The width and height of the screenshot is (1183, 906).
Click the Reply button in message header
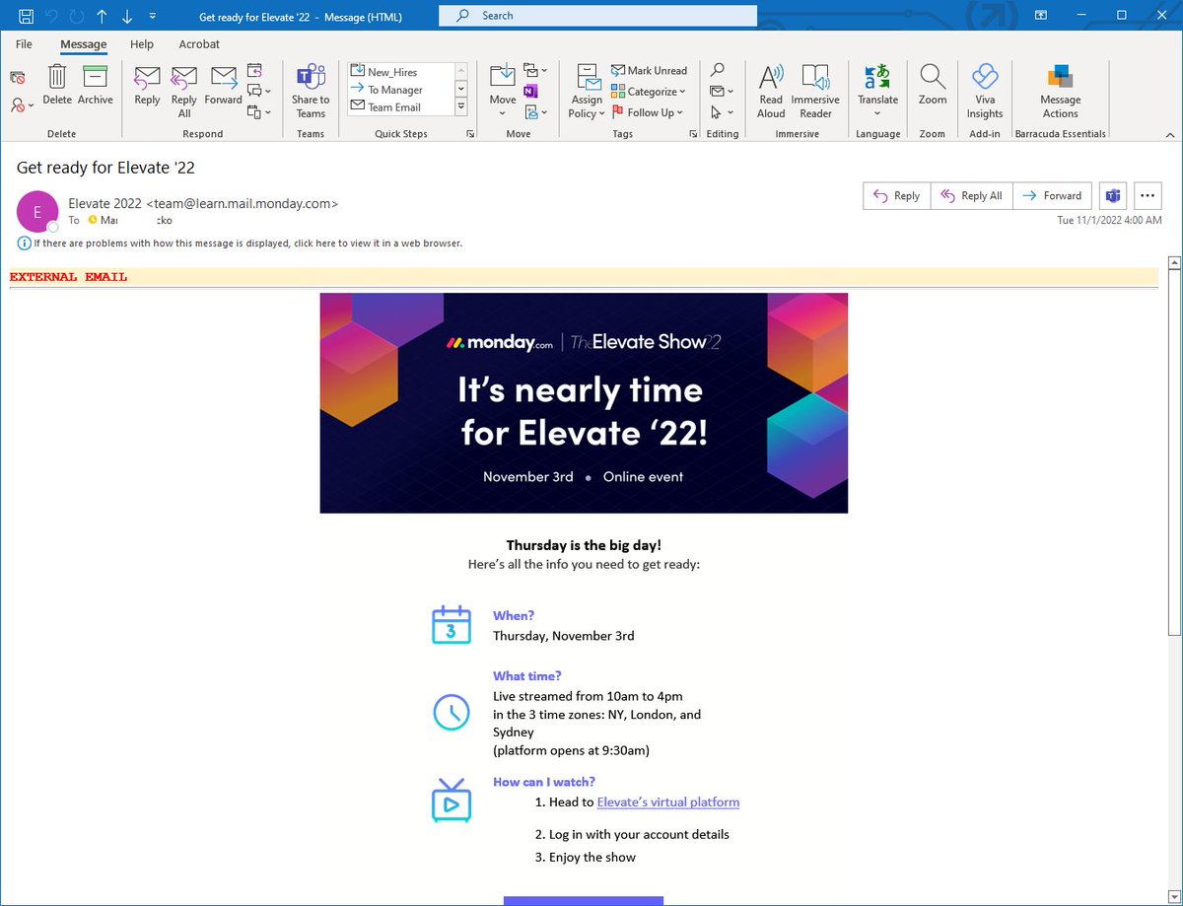click(x=896, y=196)
